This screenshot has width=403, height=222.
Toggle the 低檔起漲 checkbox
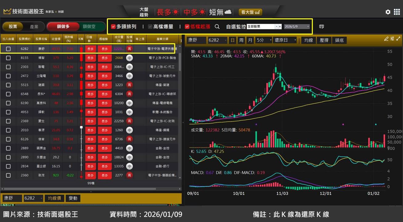click(x=187, y=27)
